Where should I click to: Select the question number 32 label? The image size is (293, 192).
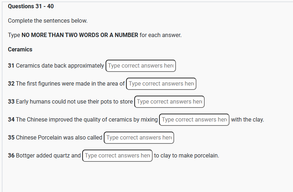pyautogui.click(x=11, y=84)
